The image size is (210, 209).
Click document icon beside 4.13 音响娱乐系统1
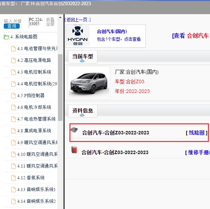(13, 190)
